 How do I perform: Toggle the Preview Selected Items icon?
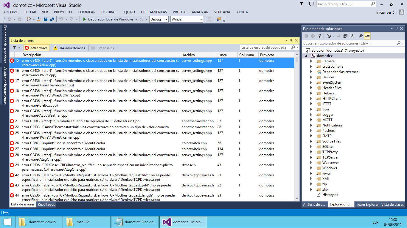(x=367, y=36)
